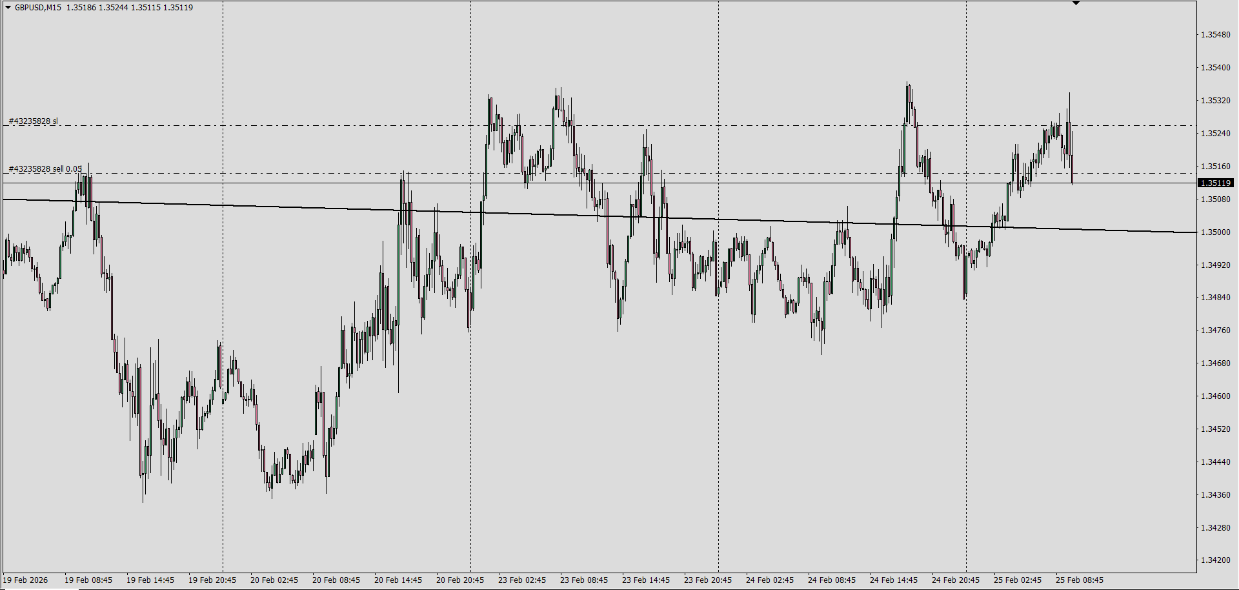Click the 19 Feb 08:45 time label
Image resolution: width=1239 pixels, height=590 pixels.
pyautogui.click(x=88, y=580)
